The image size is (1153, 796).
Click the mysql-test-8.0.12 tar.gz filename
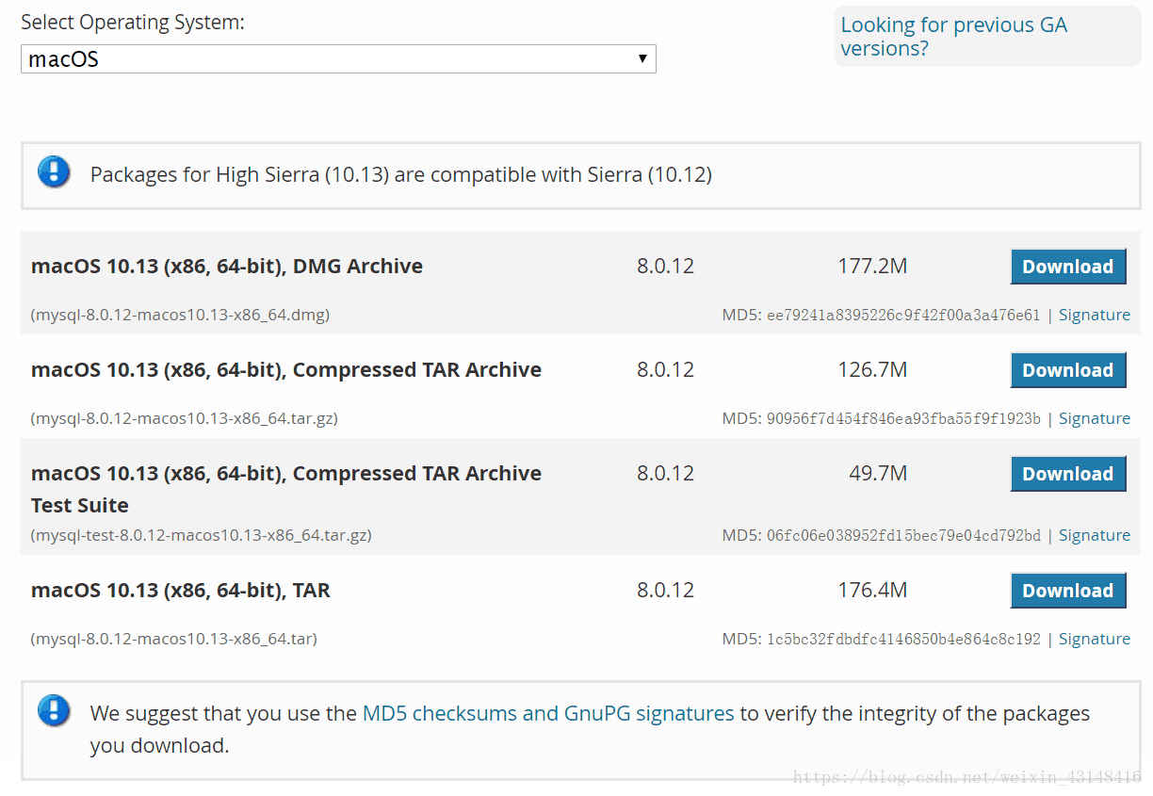[201, 535]
